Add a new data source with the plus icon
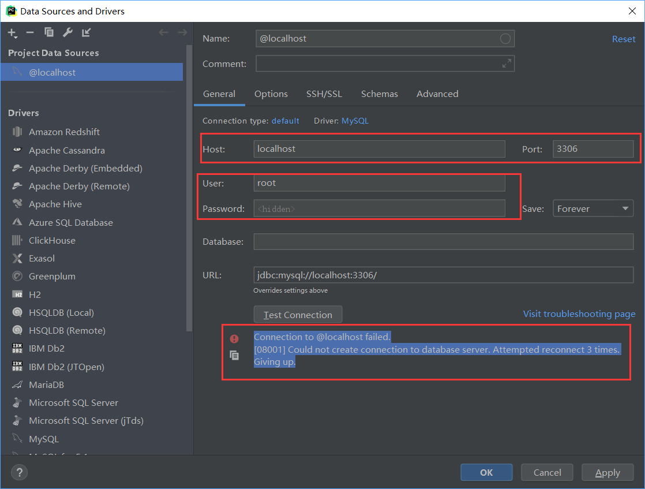Image resolution: width=645 pixels, height=489 pixels. point(12,33)
